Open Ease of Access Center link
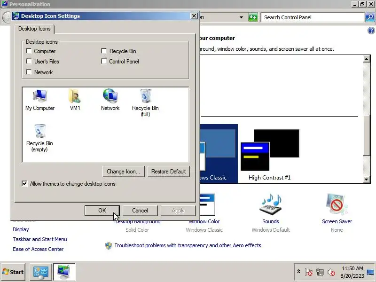The height and width of the screenshot is (282, 376). (38, 249)
